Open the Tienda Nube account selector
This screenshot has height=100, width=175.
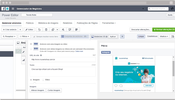(37, 15)
